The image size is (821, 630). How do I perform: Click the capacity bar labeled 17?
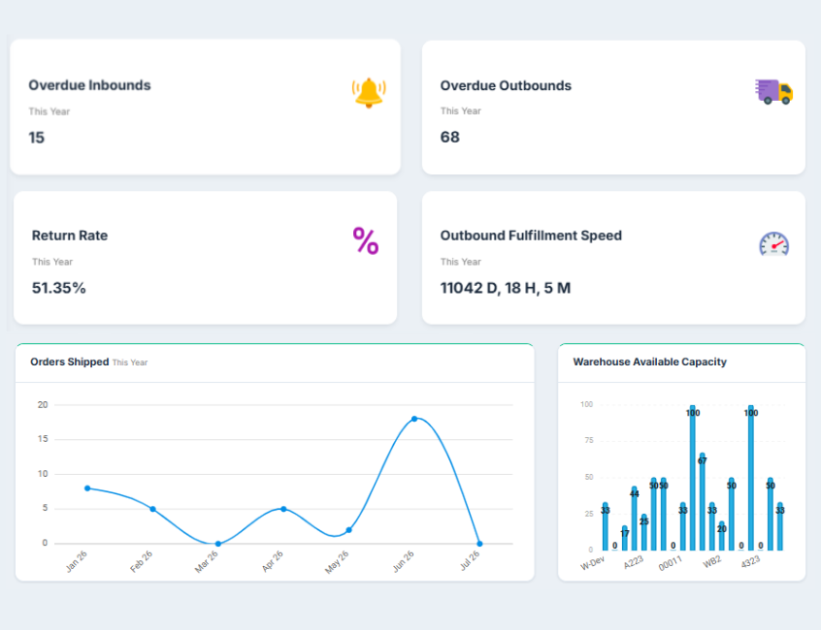point(625,538)
